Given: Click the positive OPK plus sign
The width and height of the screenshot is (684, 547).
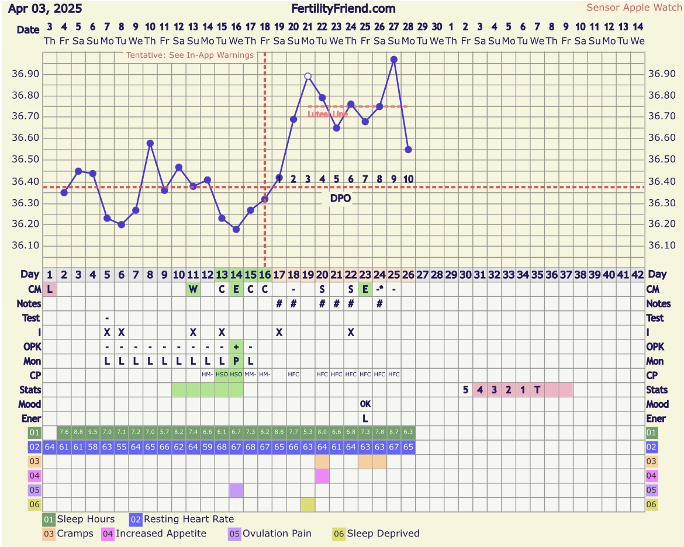Looking at the screenshot, I should click(x=236, y=347).
